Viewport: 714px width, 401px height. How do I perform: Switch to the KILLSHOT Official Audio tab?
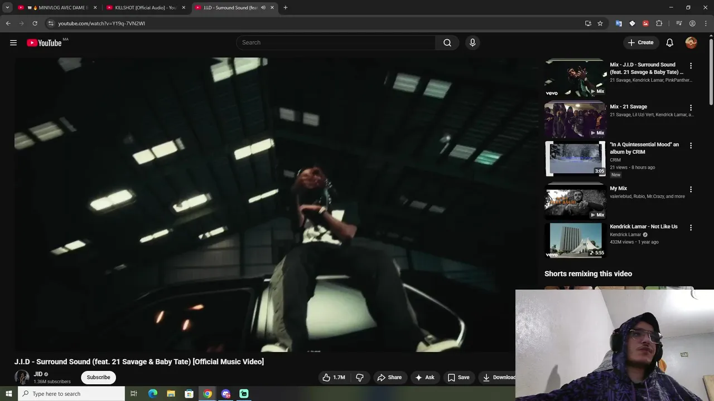click(x=145, y=8)
